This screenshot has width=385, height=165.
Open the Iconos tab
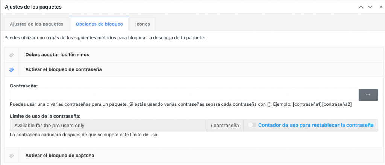click(142, 24)
